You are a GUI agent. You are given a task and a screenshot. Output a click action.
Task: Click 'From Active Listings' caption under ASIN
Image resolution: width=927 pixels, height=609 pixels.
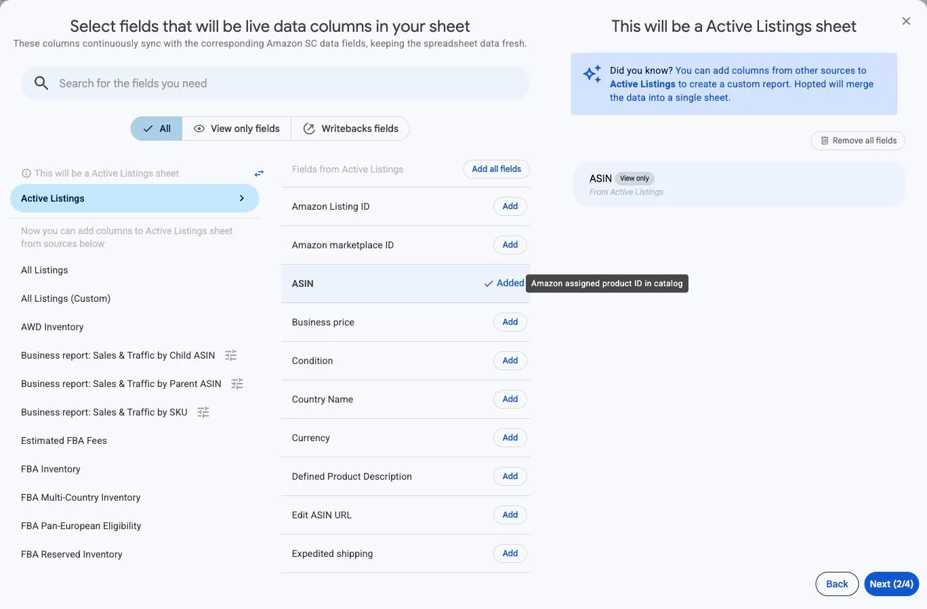tap(626, 192)
